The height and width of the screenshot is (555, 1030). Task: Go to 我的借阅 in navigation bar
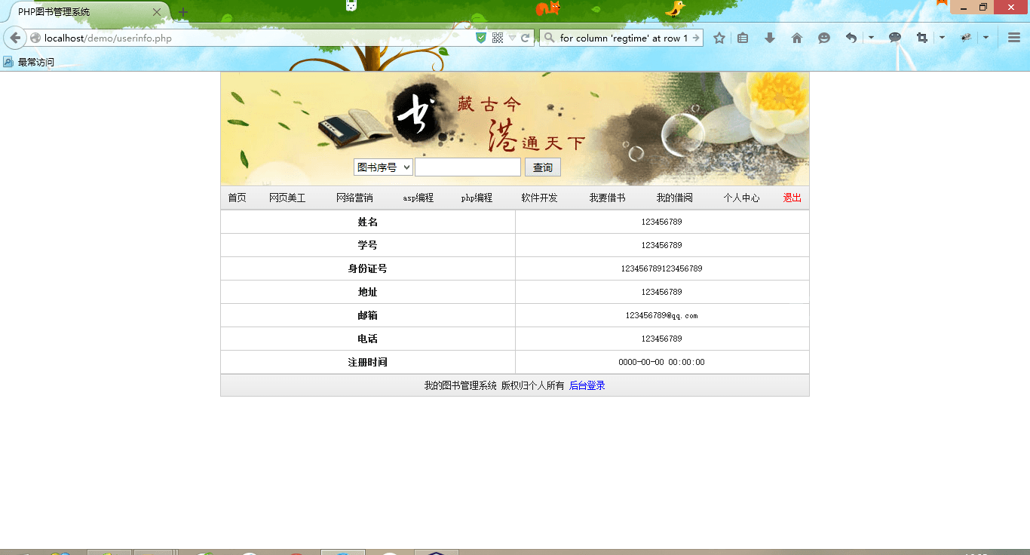[674, 198]
